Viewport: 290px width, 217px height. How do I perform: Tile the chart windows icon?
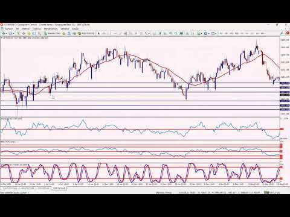(181, 33)
